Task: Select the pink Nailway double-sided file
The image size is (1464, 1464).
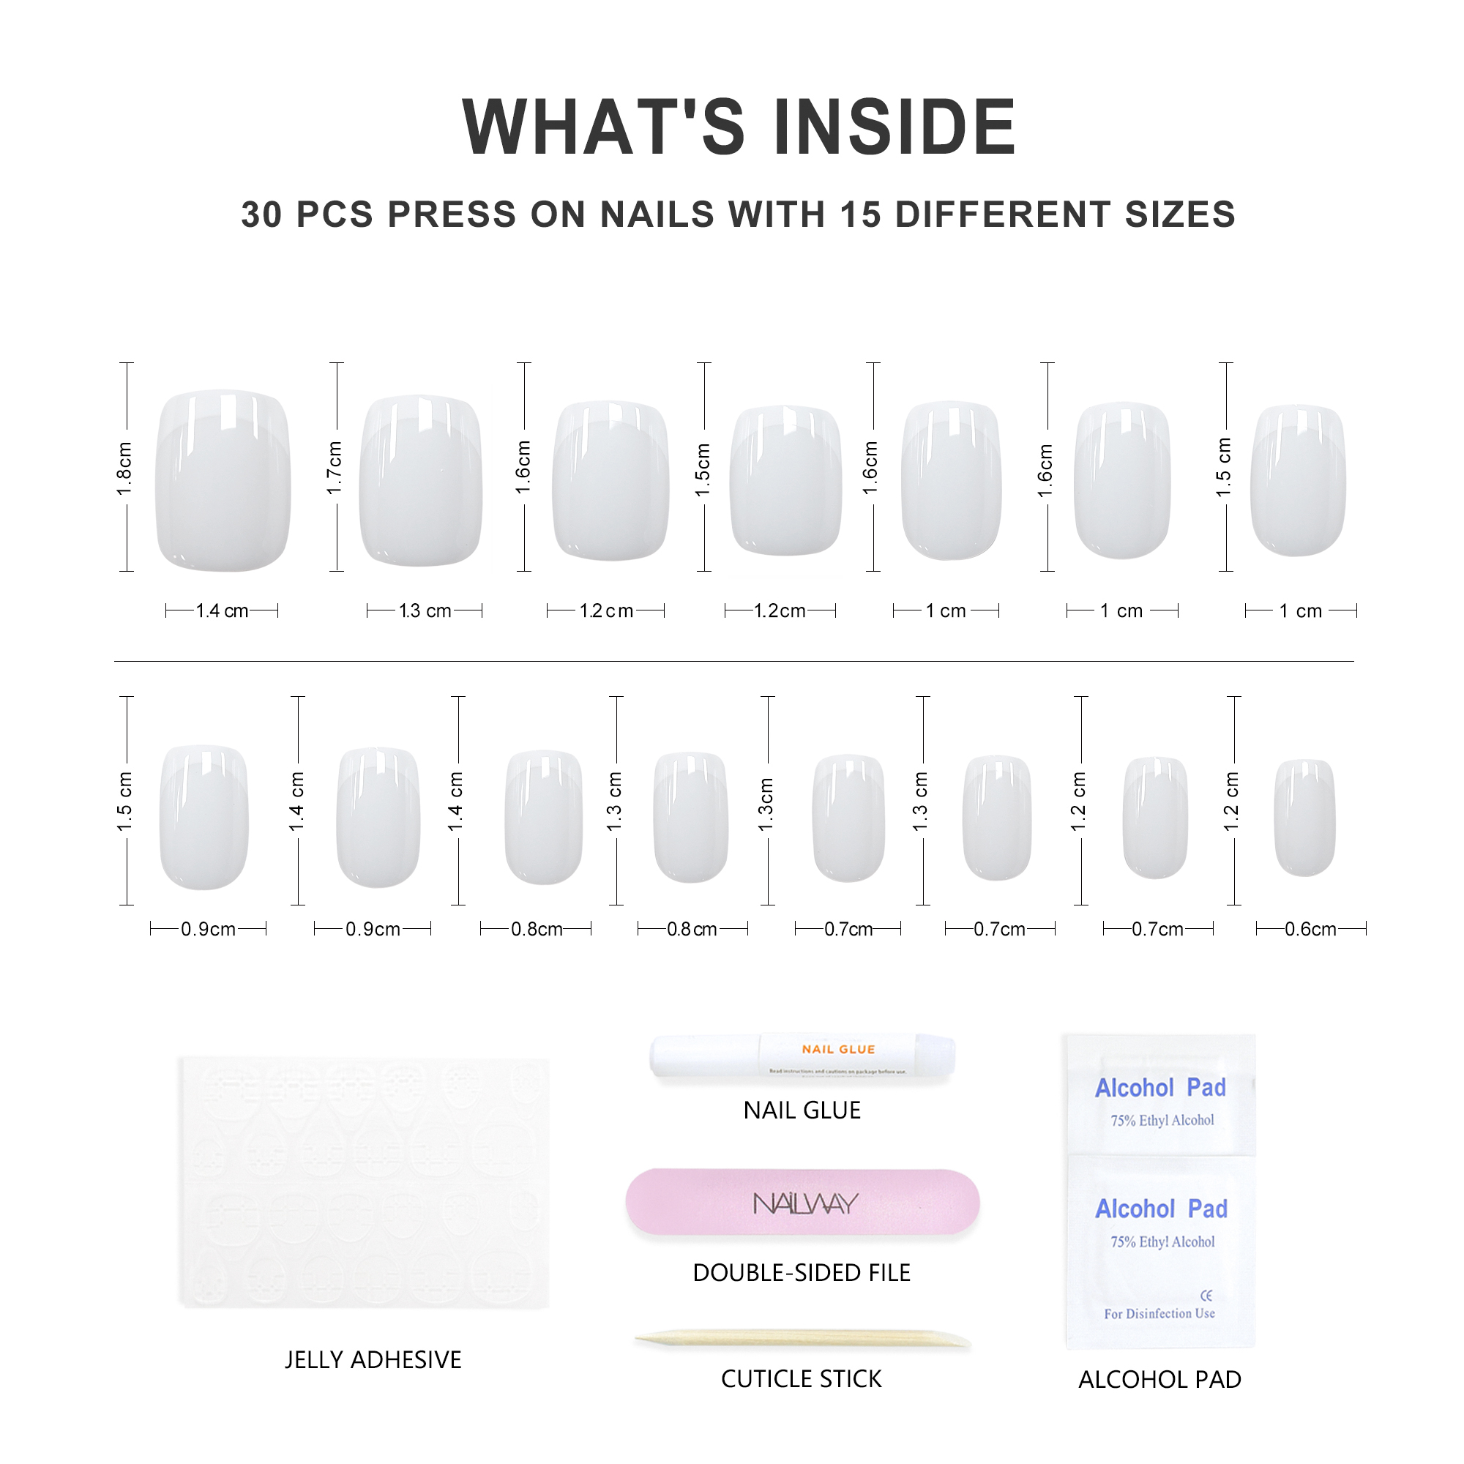Action: (802, 1203)
